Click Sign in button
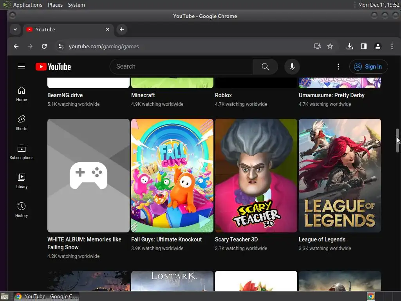401x301 pixels. pos(368,67)
